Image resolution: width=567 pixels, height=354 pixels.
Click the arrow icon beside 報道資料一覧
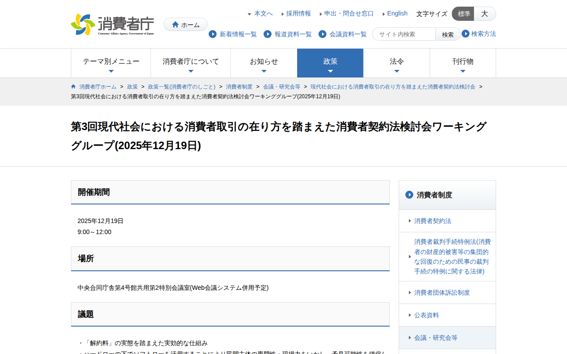[268, 34]
